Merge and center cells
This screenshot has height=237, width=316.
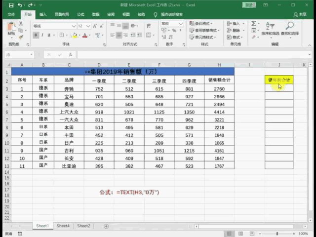coord(149,35)
